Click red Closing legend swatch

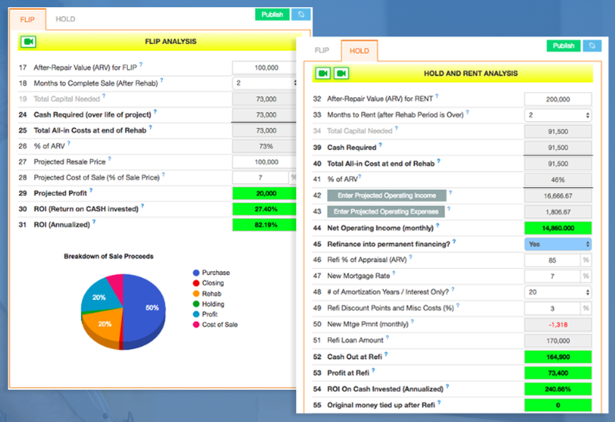click(196, 283)
